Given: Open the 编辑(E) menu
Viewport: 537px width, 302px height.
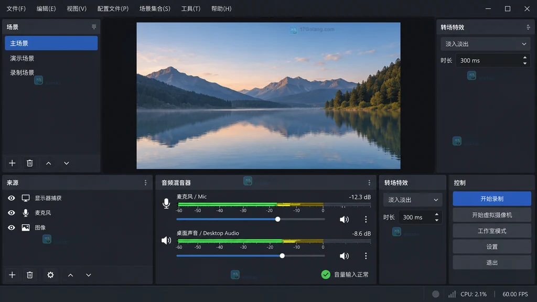Looking at the screenshot, I should point(46,8).
